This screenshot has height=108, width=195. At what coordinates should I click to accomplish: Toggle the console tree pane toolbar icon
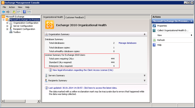[19, 12]
